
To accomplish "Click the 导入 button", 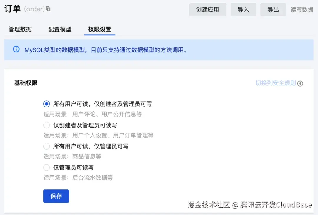I will pyautogui.click(x=243, y=9).
